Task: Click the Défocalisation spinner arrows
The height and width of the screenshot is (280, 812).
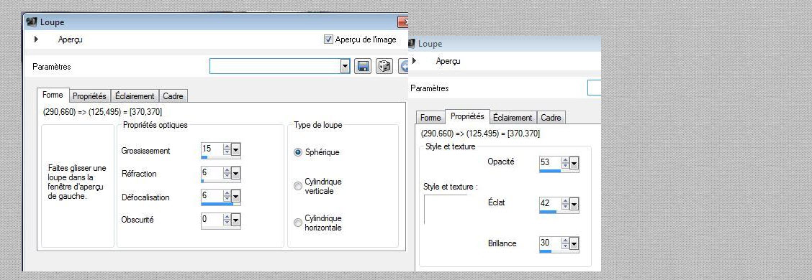Action: pos(227,196)
